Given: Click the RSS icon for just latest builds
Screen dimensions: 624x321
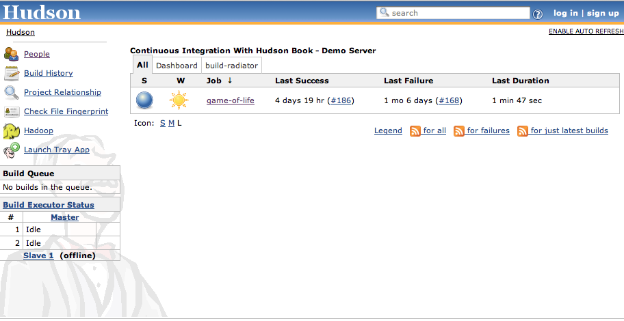Looking at the screenshot, I should (523, 130).
